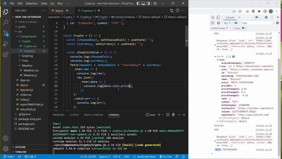The width and height of the screenshot is (282, 159).
Task: Expand the TIMELINE section
Action: 21,152
